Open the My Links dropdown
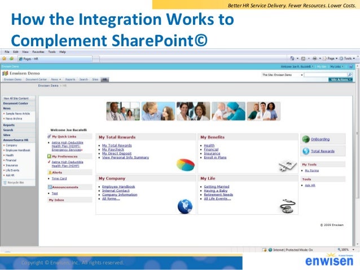Screen dimensions: 360x270 click(336, 67)
